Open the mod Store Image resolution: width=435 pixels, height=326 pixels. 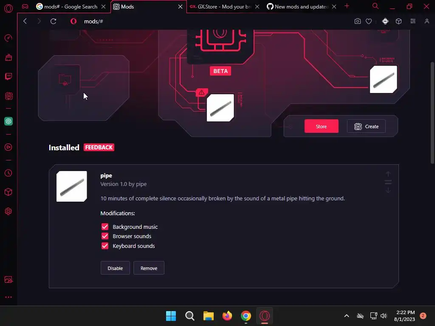pos(321,126)
